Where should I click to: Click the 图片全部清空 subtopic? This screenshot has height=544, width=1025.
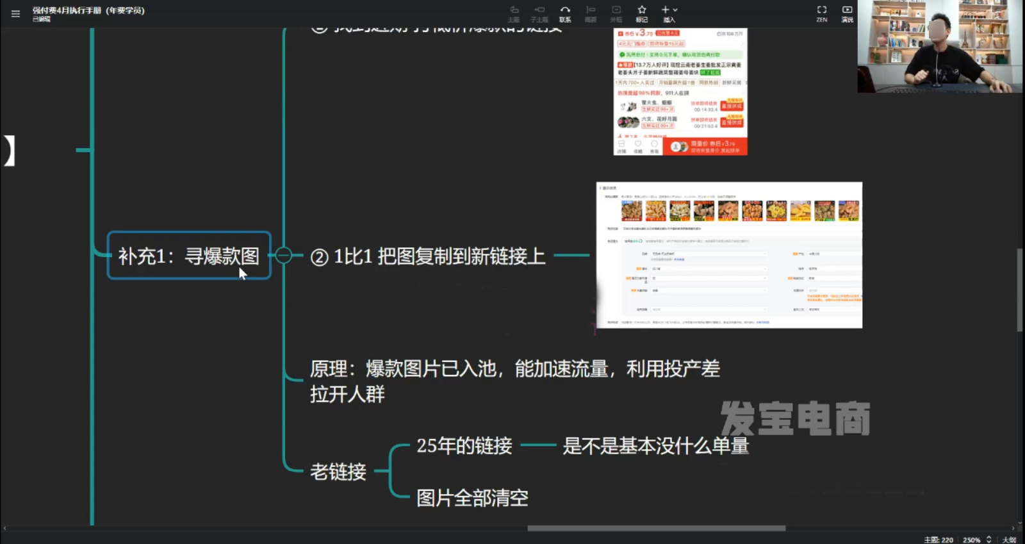pyautogui.click(x=472, y=498)
